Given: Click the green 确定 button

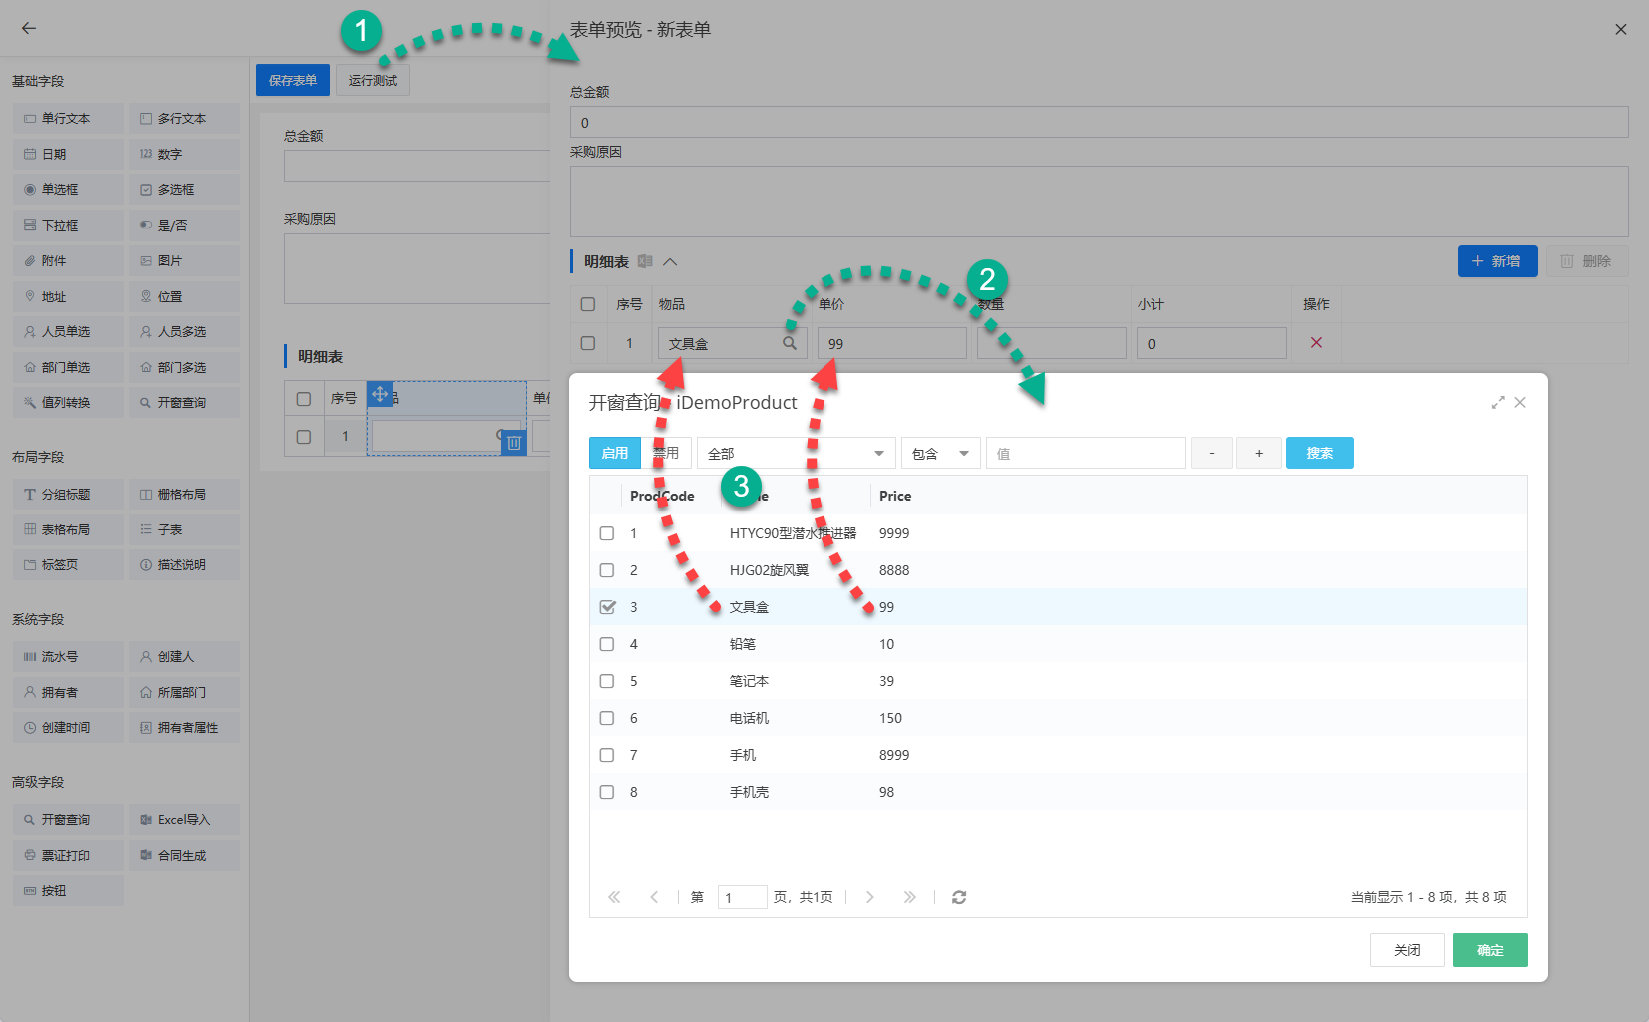Looking at the screenshot, I should (x=1489, y=950).
